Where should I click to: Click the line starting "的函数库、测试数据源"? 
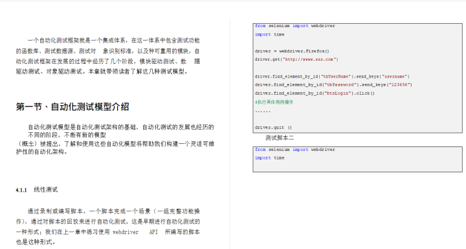[107, 51]
